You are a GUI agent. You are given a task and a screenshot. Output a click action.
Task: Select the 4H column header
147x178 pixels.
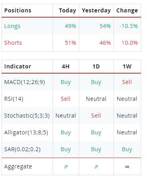coord(66,66)
